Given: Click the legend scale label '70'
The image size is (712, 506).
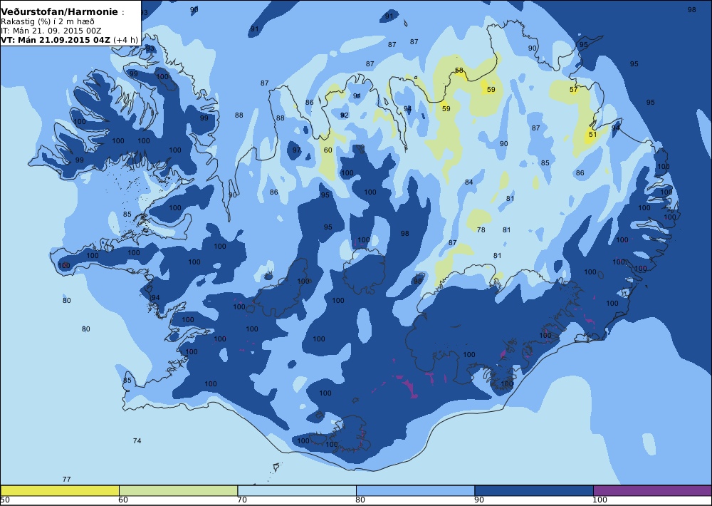Looking at the screenshot, I should click(x=242, y=500).
